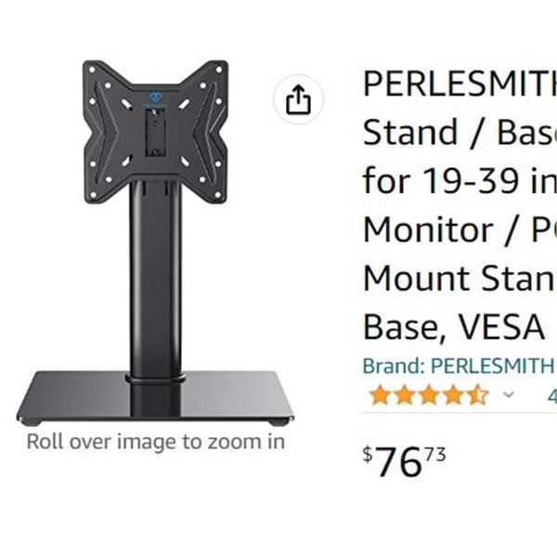The width and height of the screenshot is (557, 557).
Task: Open the Brand: PERLESMITH link
Action: click(x=458, y=366)
